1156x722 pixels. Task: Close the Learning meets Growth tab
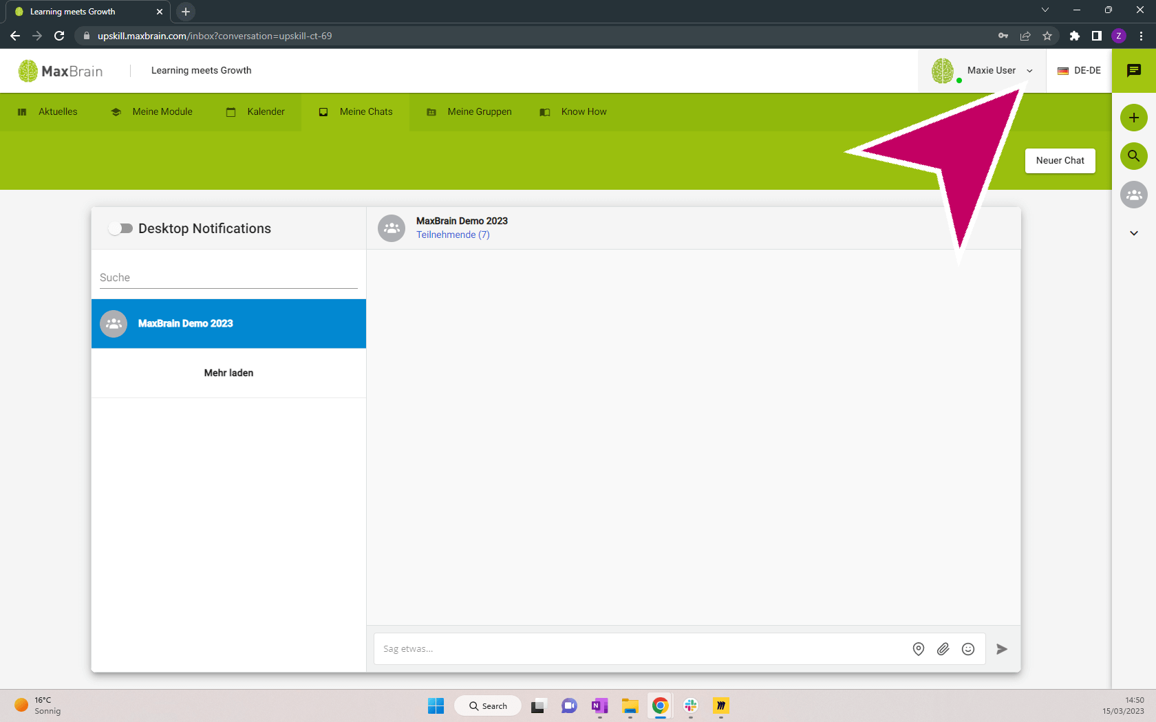[160, 12]
